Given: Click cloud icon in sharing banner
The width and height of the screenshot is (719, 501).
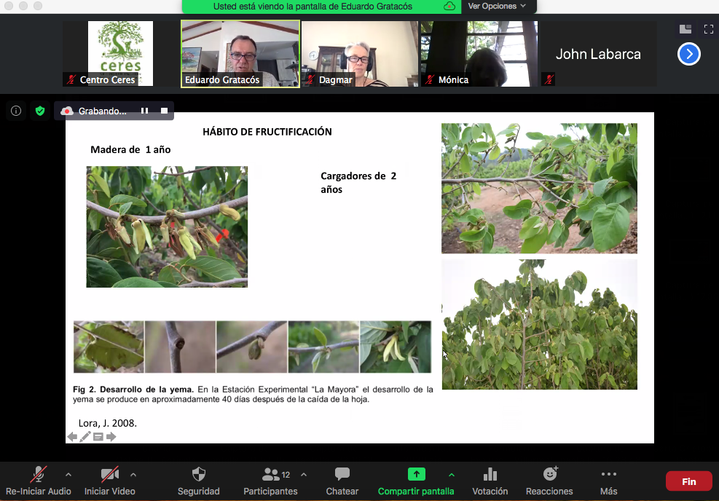Looking at the screenshot, I should tap(450, 7).
